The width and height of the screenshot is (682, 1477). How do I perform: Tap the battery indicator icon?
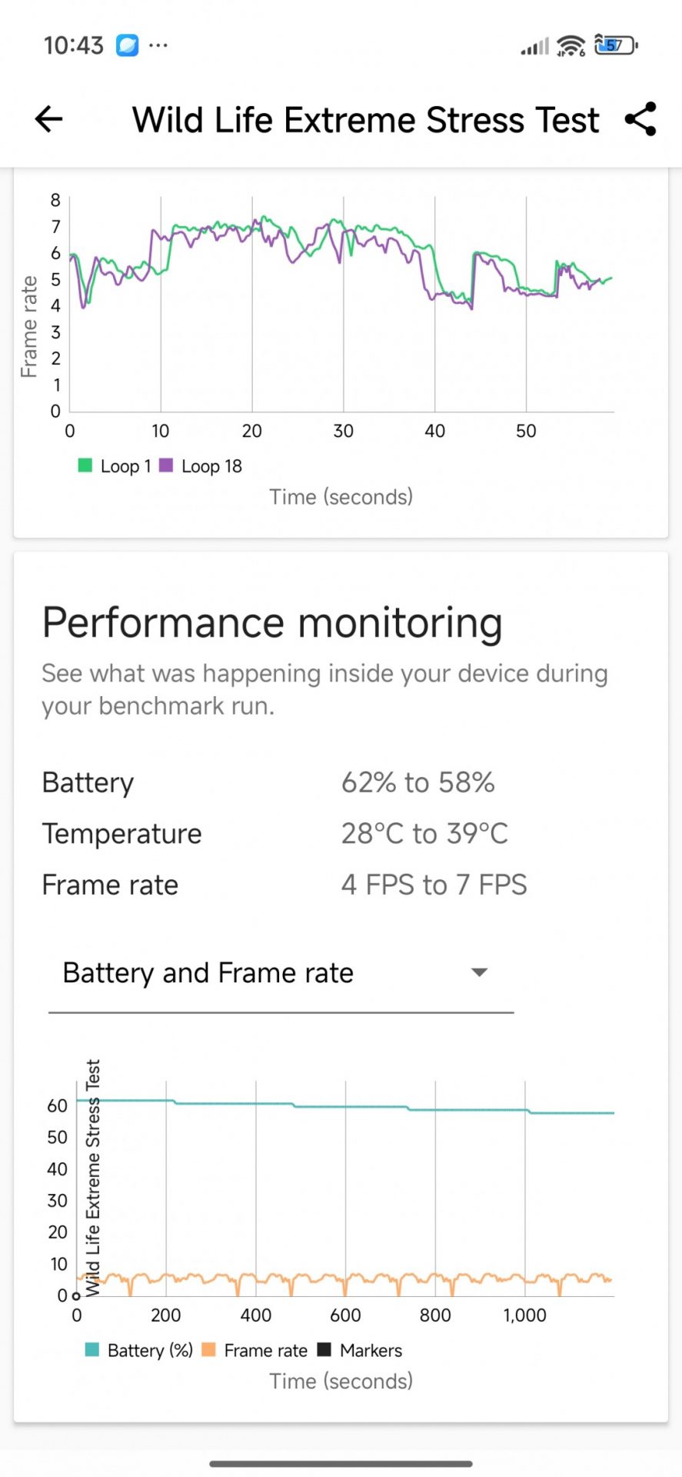[x=617, y=45]
